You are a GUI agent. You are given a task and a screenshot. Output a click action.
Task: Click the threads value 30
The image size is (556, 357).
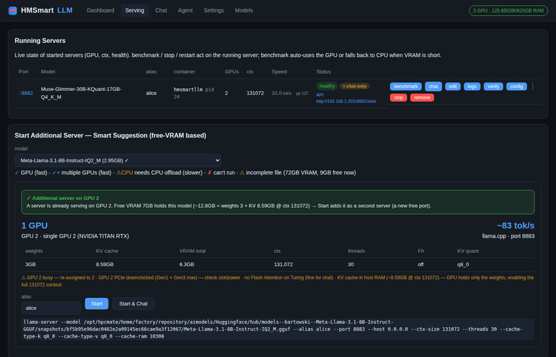[351, 265]
